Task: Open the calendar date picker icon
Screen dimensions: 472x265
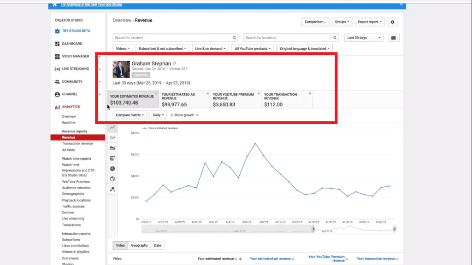Action: point(393,38)
